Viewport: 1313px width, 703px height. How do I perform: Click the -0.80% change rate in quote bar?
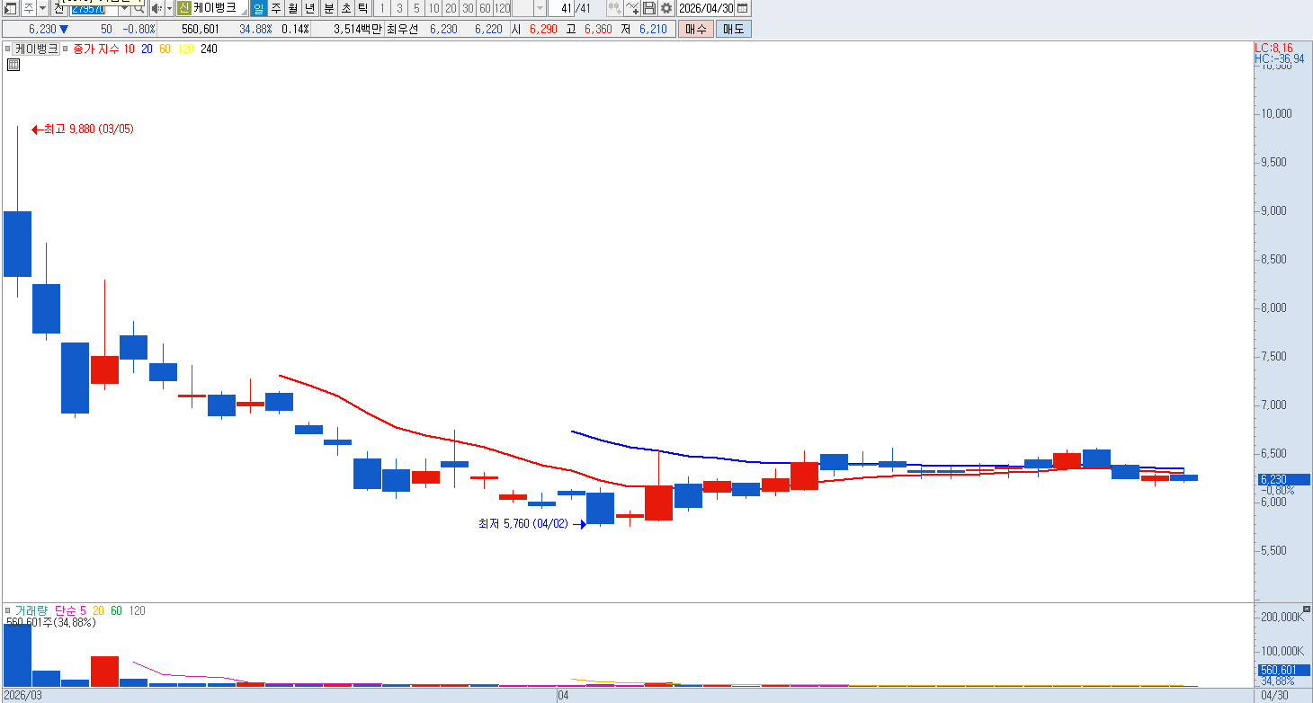point(139,29)
